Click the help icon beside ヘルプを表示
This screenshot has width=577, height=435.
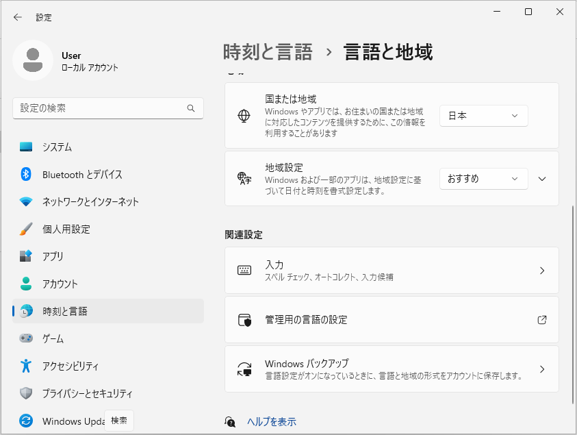click(229, 422)
